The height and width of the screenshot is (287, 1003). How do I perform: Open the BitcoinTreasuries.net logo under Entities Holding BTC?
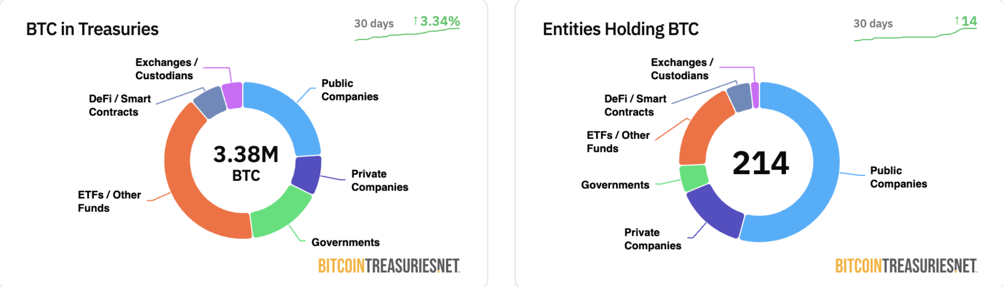(x=906, y=266)
